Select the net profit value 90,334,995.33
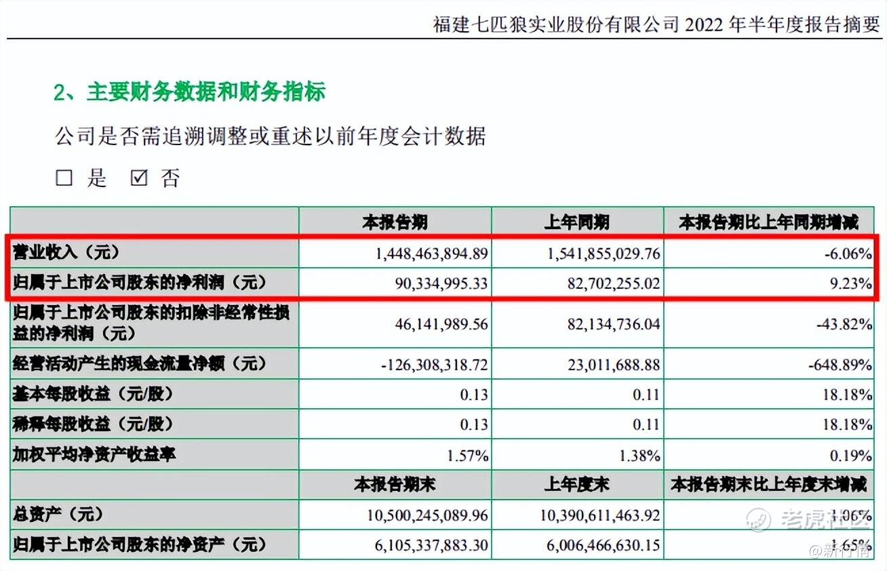This screenshot has width=887, height=571. pyautogui.click(x=441, y=283)
